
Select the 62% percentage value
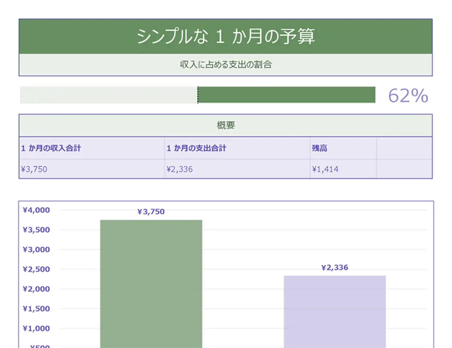click(x=408, y=96)
